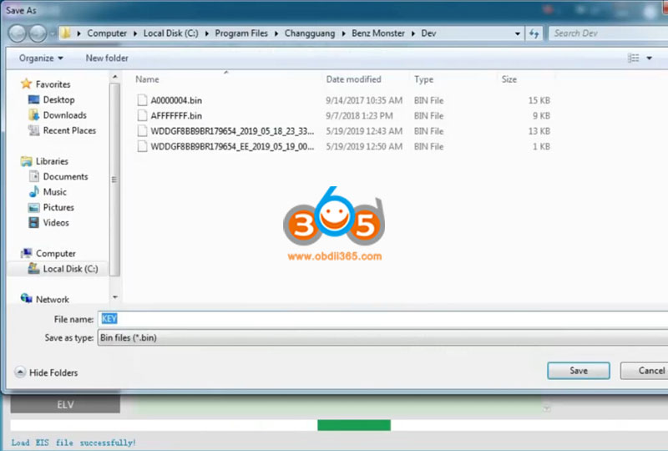Expand the view options dropdown arrow
The image size is (668, 451).
(x=650, y=58)
